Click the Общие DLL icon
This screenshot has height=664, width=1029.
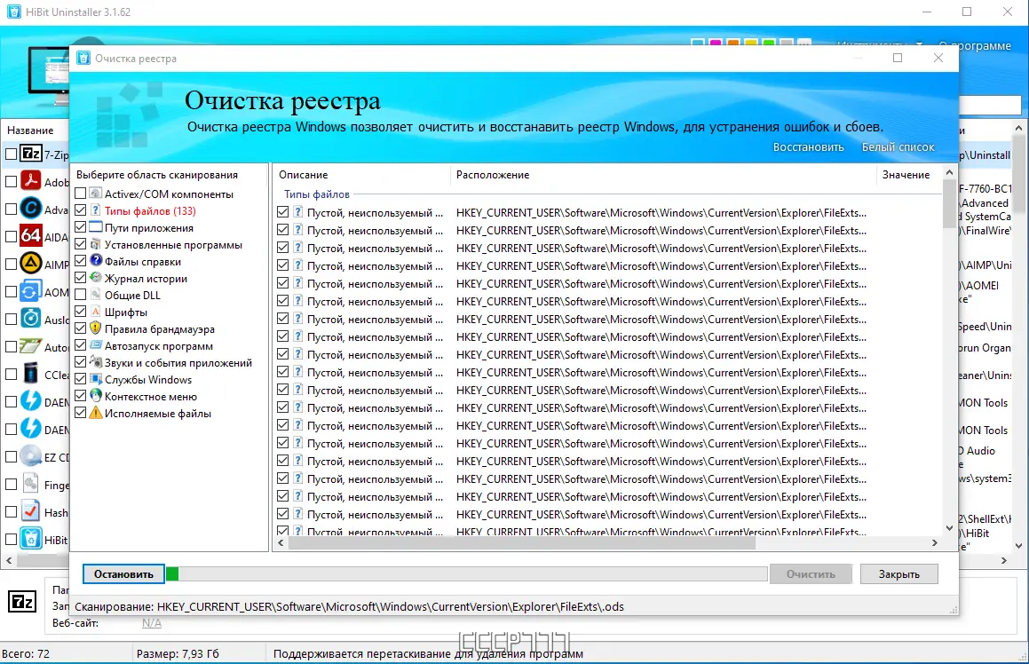96,295
